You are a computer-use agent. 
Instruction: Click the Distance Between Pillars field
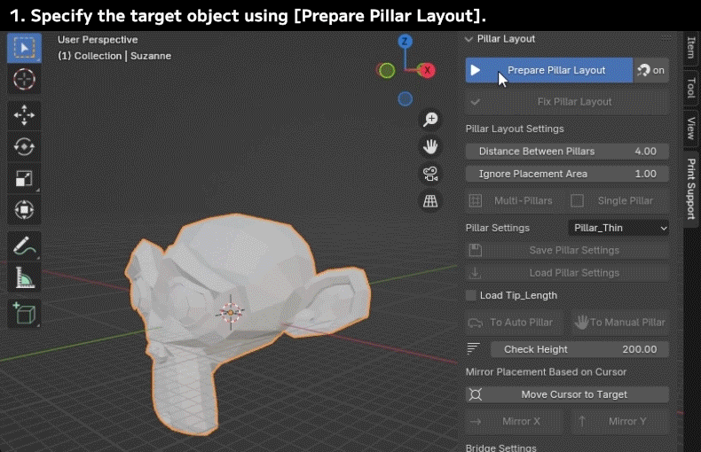(567, 152)
